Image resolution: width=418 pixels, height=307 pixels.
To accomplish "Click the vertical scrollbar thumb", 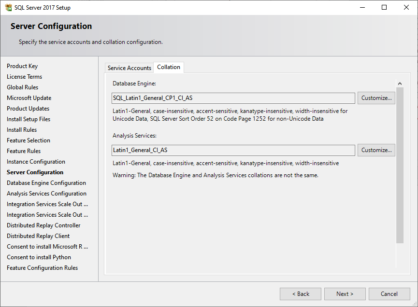I will coord(400,164).
